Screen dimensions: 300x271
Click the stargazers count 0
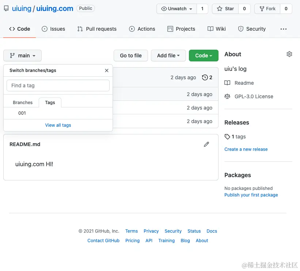[x=244, y=9]
